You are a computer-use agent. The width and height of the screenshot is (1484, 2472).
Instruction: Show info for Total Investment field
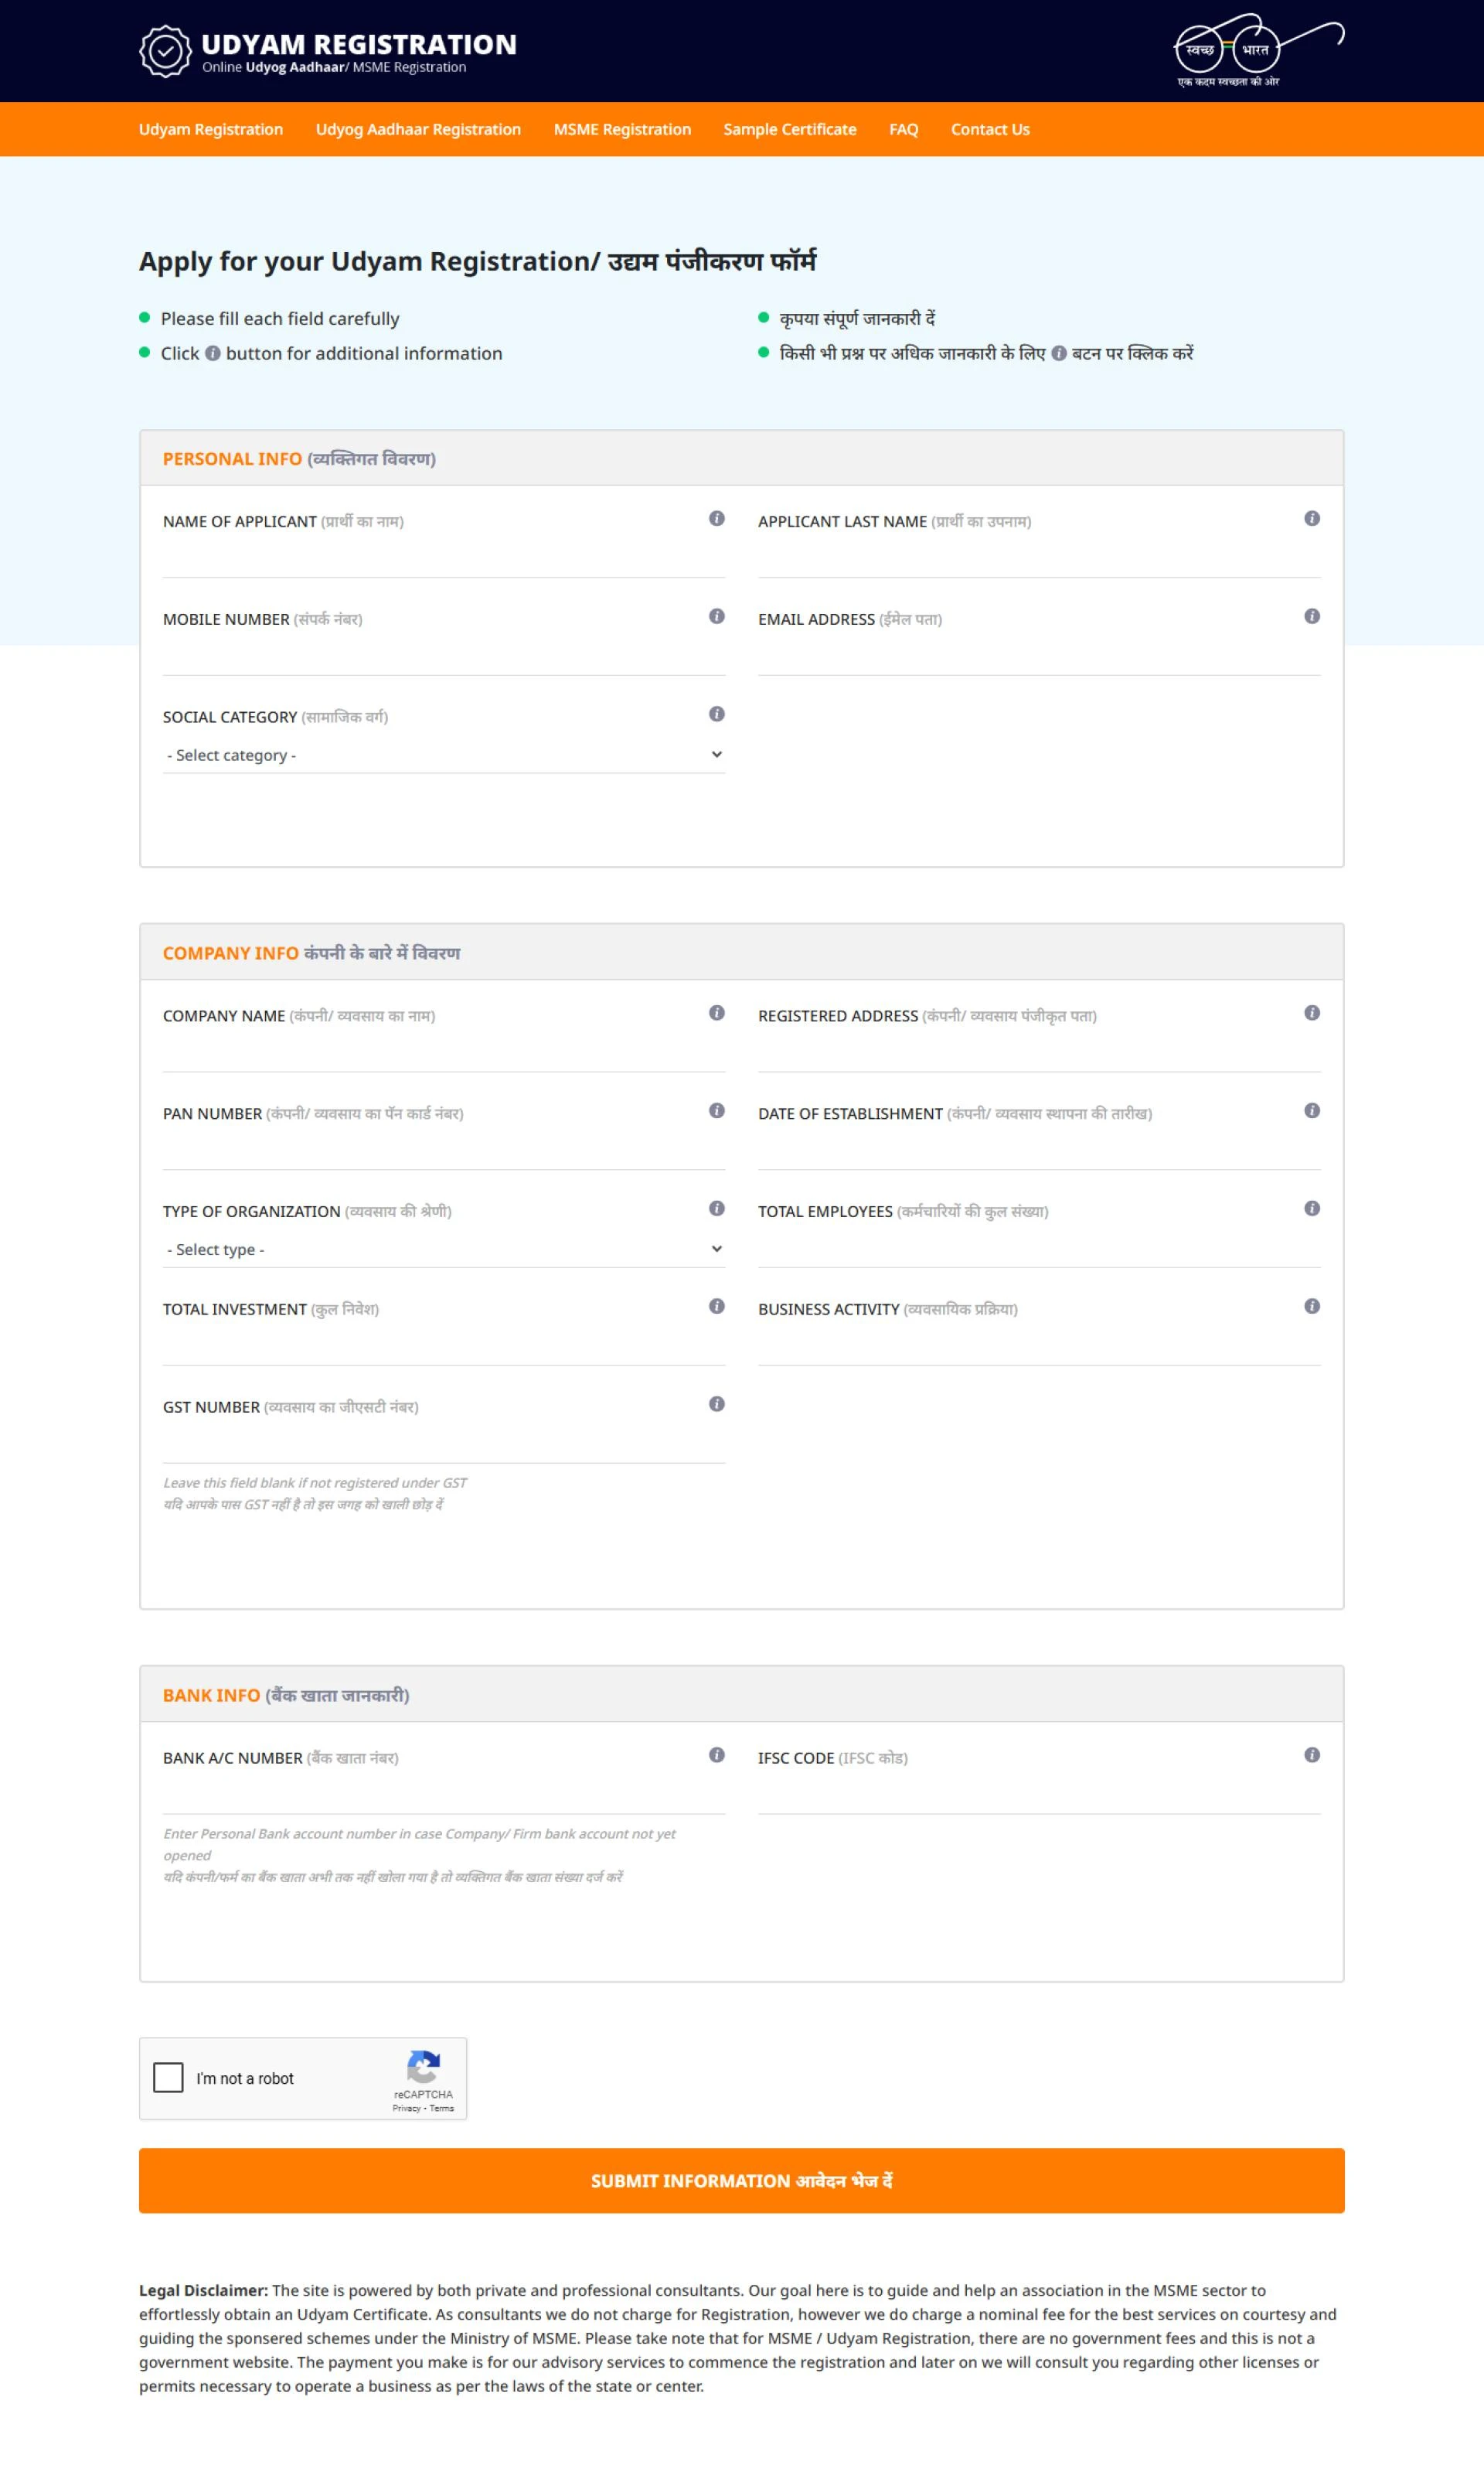pos(717,1307)
